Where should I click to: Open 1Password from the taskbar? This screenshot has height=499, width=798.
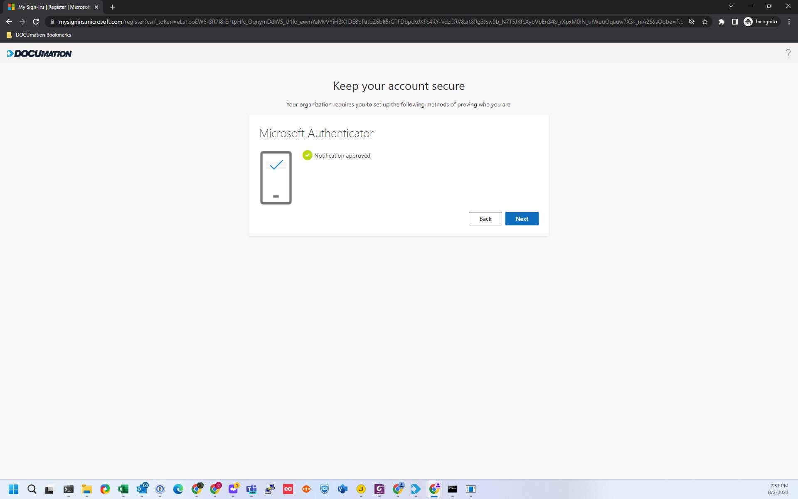[160, 489]
